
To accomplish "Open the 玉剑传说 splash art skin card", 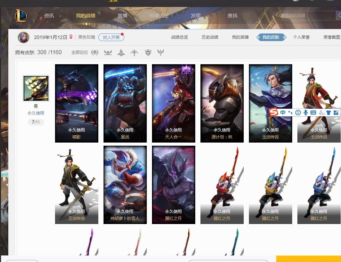I will pyautogui.click(x=270, y=103).
